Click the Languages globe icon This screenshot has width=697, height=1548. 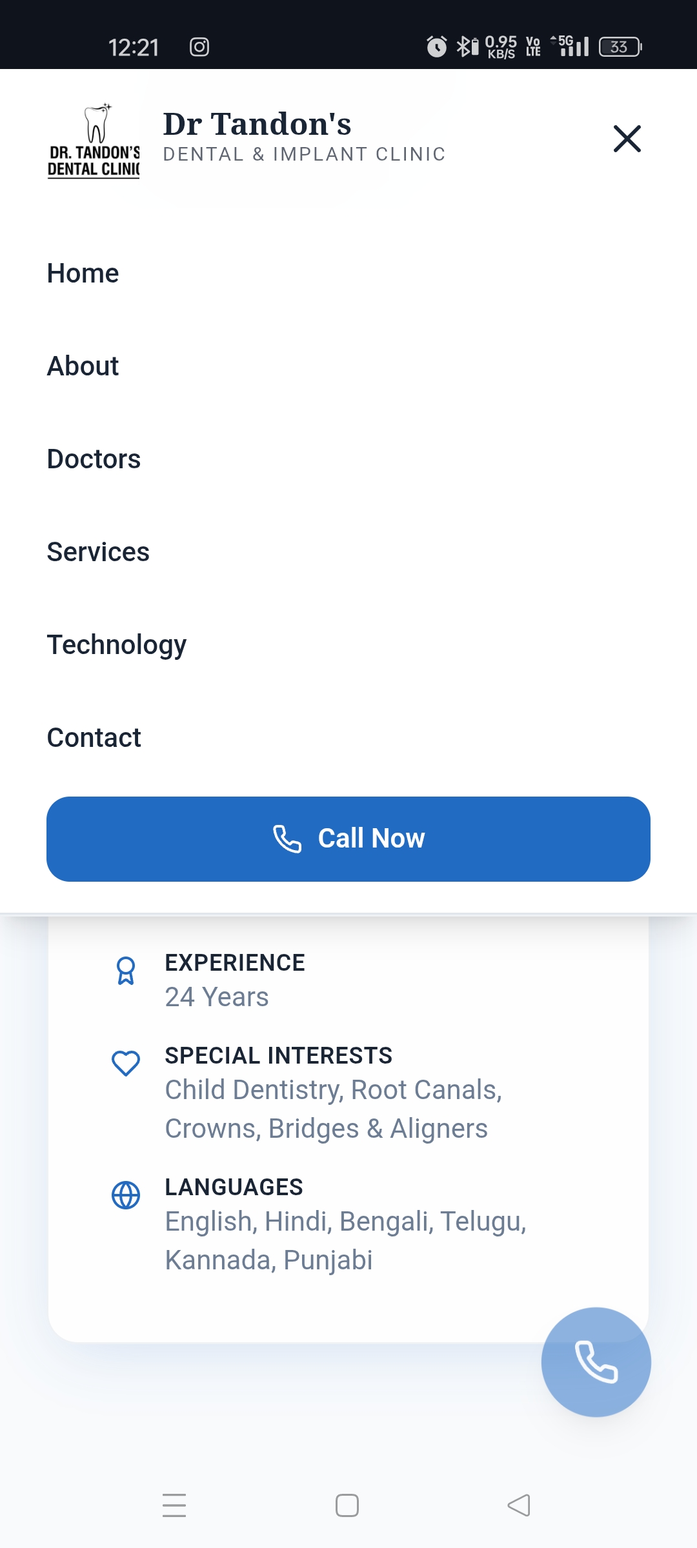[x=126, y=1195]
